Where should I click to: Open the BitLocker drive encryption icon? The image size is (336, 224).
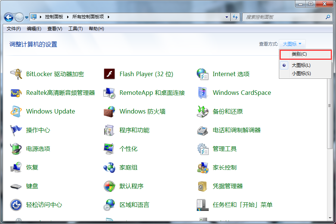[16, 74]
